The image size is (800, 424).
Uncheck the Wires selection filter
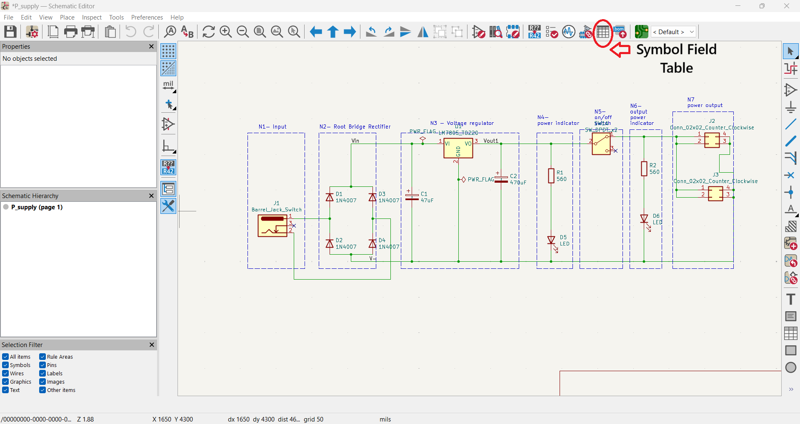[x=5, y=373]
